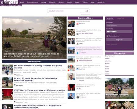Open the Democrats trust the Taliban story
Viewport: 137px width, 109px height.
[x=89, y=58]
